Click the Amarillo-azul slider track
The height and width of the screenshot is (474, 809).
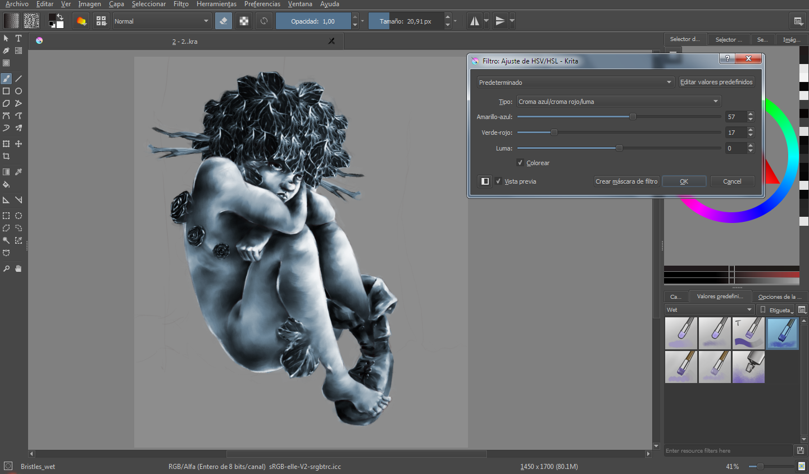(x=619, y=117)
